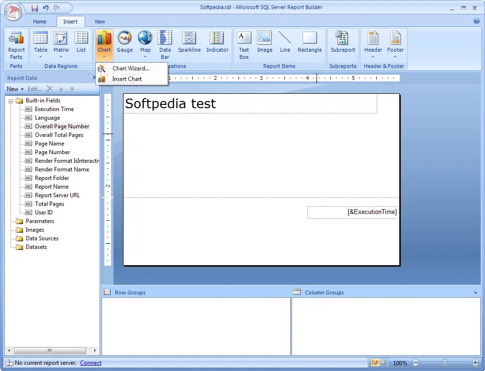Select the Insert ribbon tab
Screen dimensions: 485x371
[70, 22]
